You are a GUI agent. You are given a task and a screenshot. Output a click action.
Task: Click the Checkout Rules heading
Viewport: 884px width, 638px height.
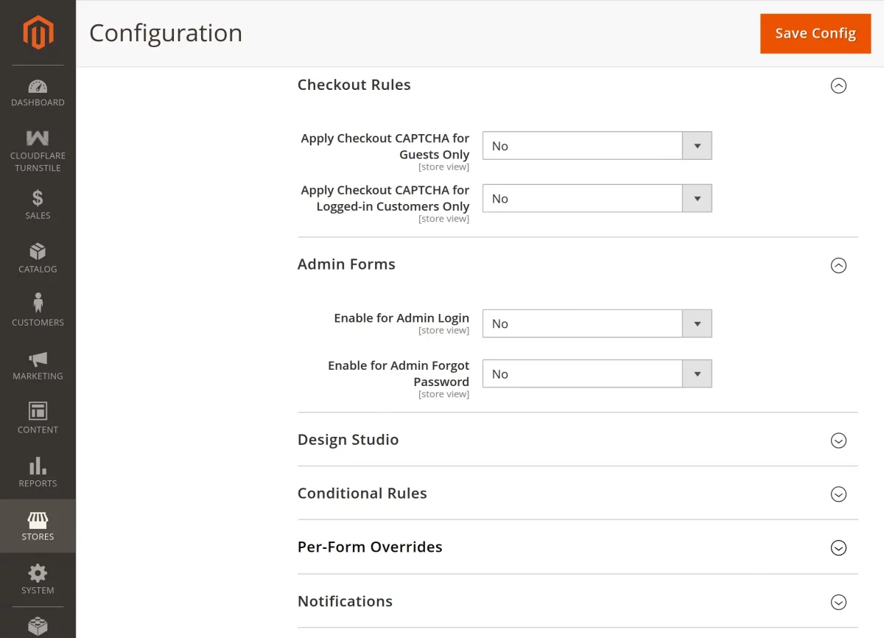(x=354, y=85)
